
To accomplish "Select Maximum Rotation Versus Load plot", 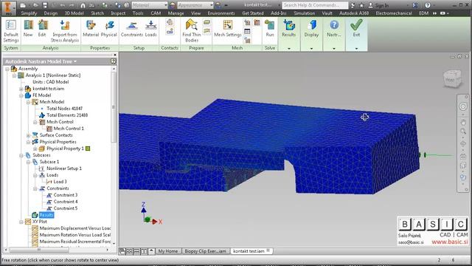I will (x=75, y=235).
